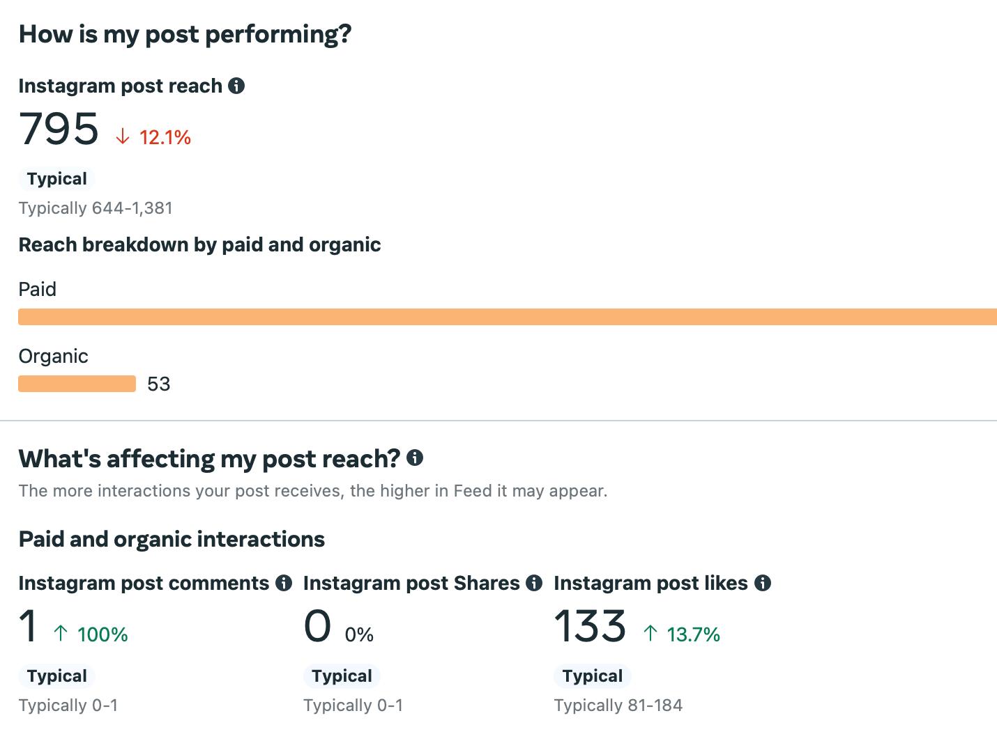Click the Organic reach value 53

159,384
